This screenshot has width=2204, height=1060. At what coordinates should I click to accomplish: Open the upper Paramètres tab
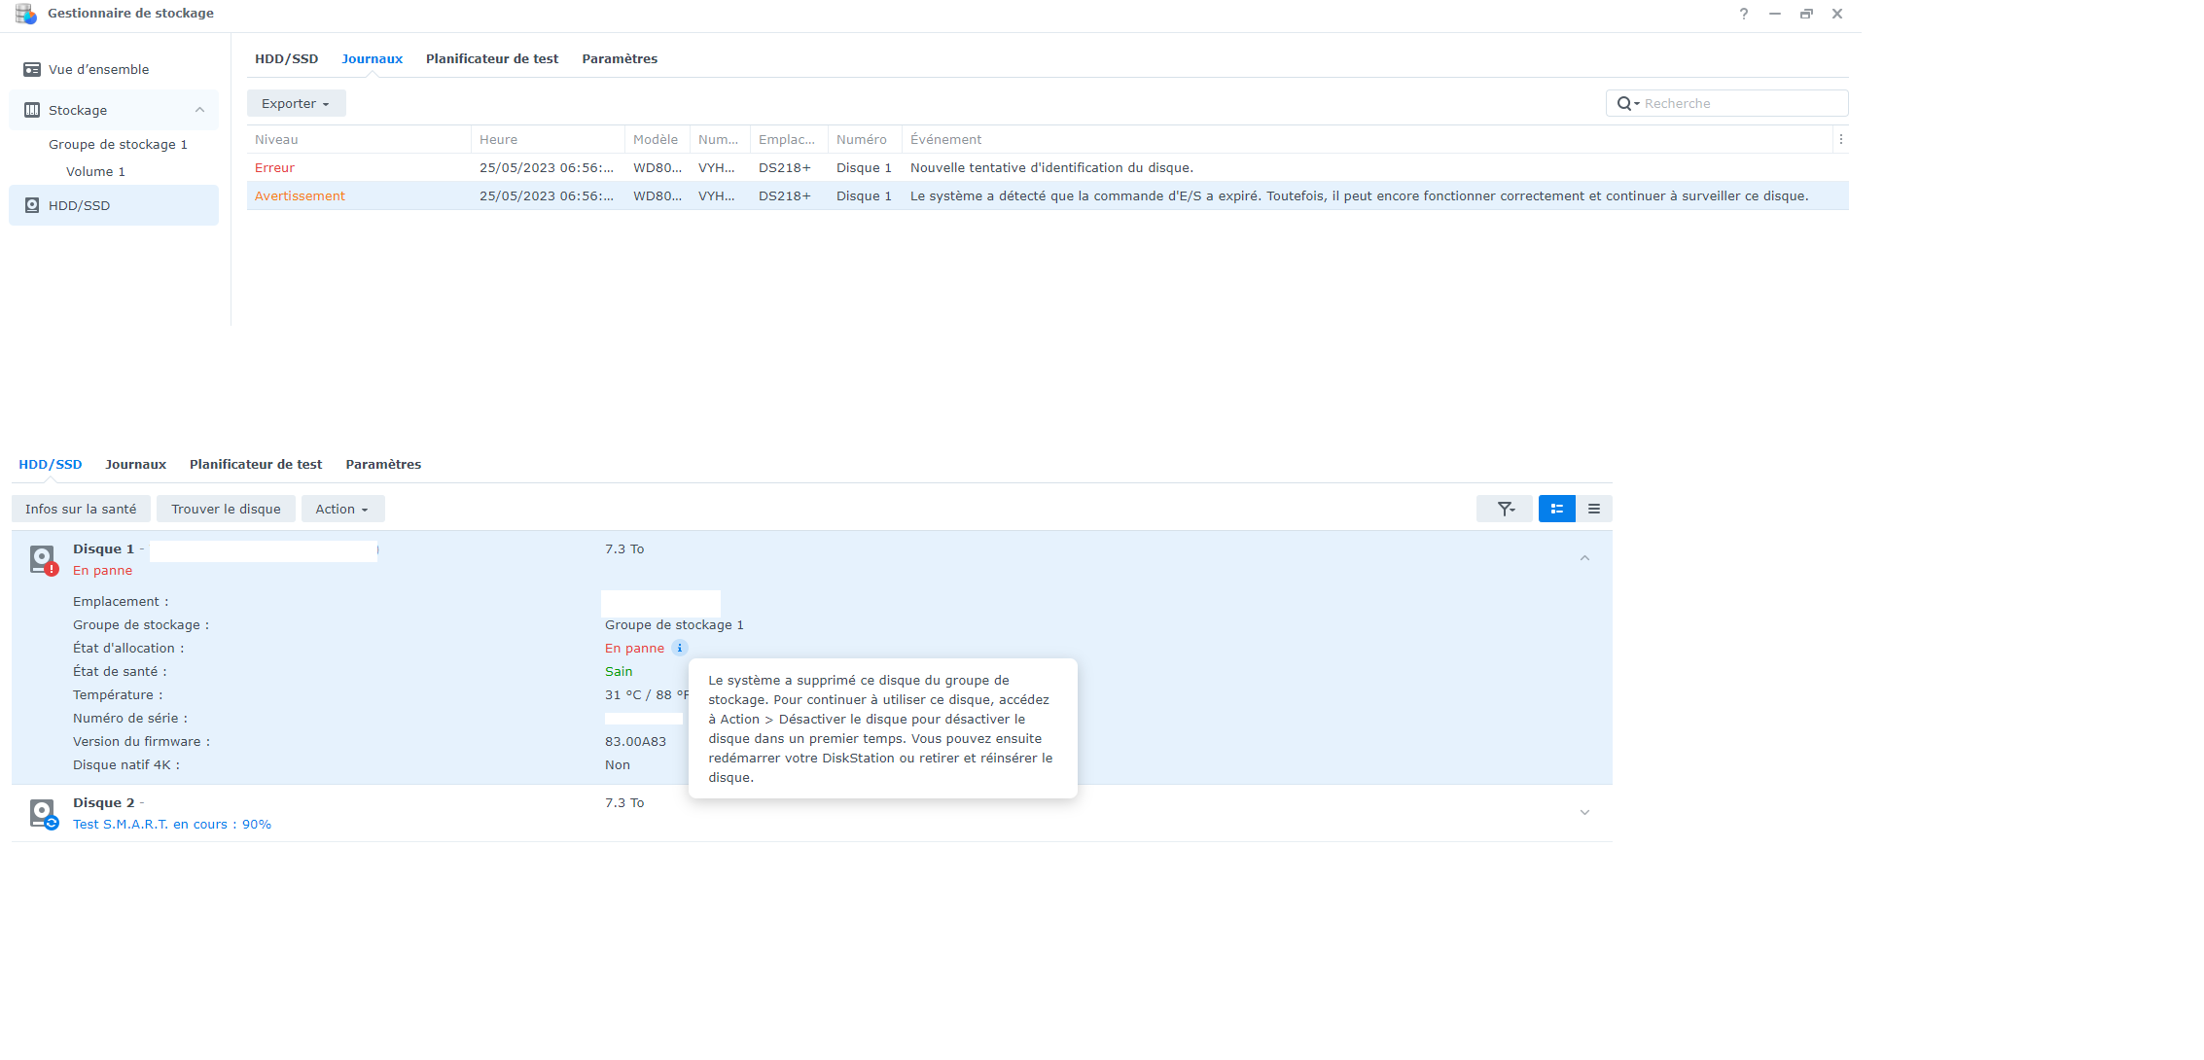pyautogui.click(x=620, y=58)
